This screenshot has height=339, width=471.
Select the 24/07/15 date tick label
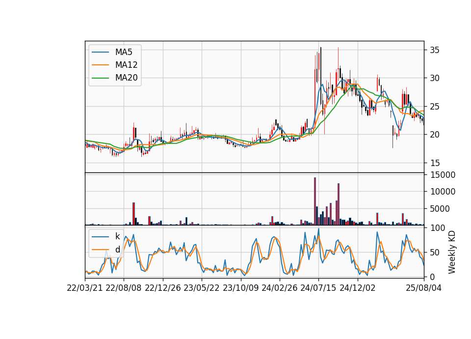click(318, 288)
